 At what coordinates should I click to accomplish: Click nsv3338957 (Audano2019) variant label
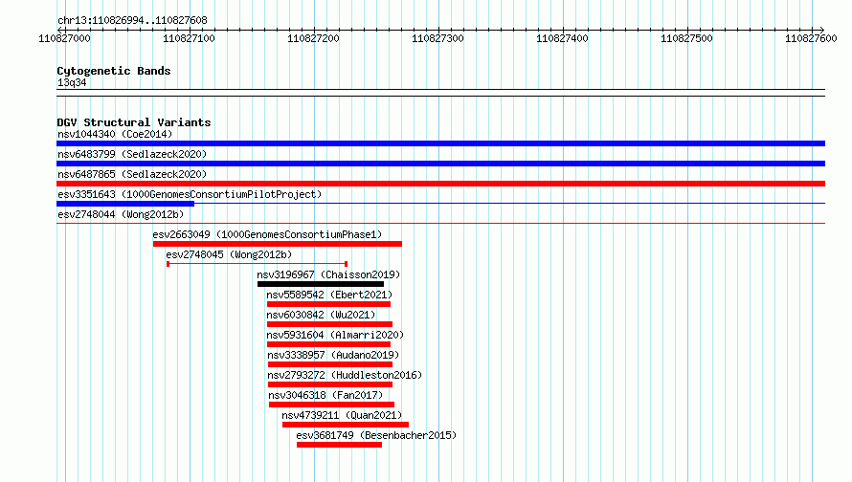[x=333, y=355]
